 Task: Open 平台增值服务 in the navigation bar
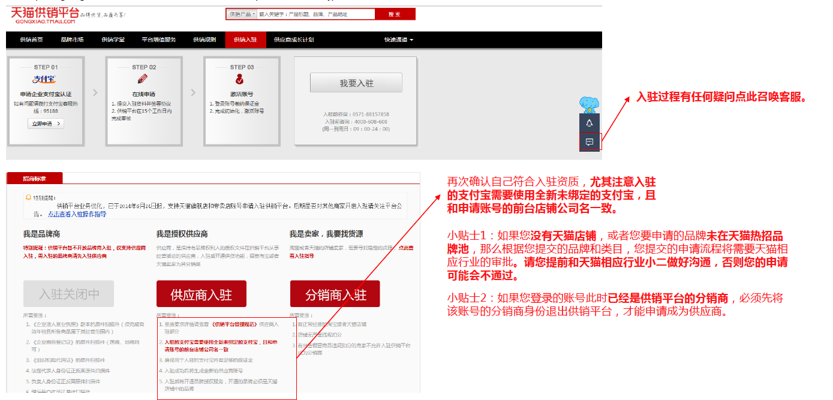[159, 40]
